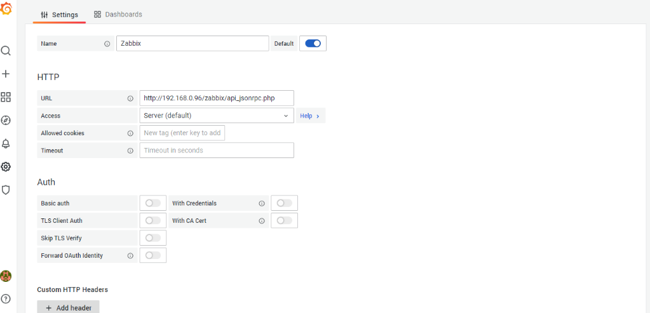Click the TLS Client Auth label
The image size is (650, 313).
(62, 221)
